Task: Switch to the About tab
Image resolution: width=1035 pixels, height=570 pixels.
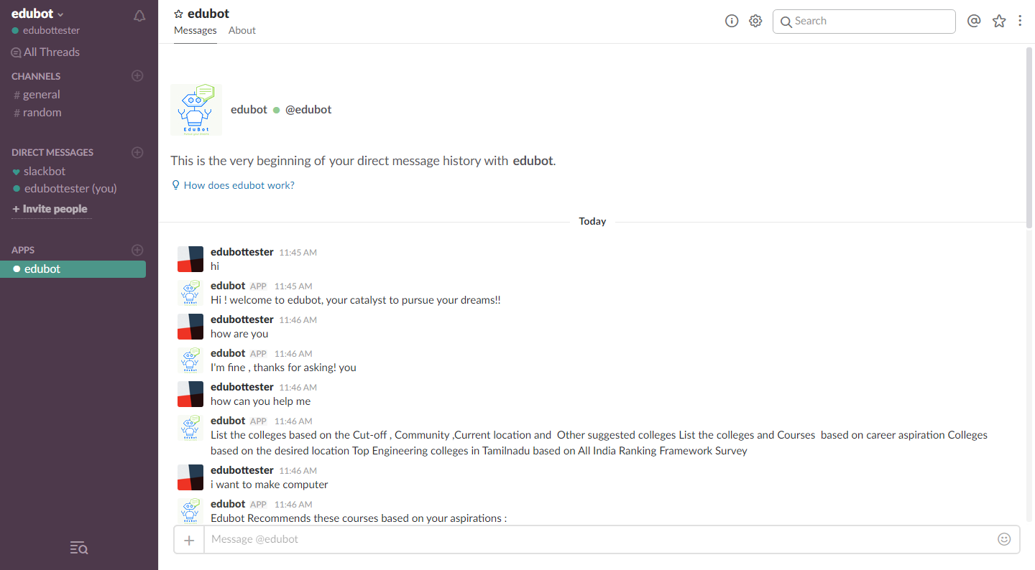Action: coord(242,30)
